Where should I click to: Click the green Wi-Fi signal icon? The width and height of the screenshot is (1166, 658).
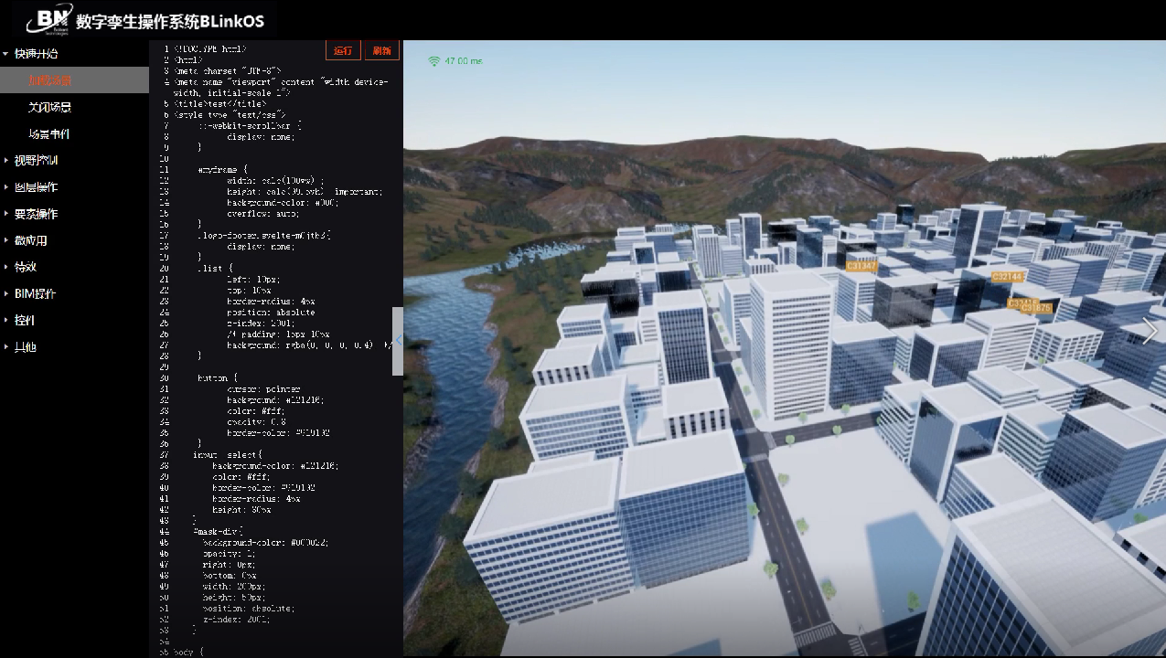(x=433, y=61)
